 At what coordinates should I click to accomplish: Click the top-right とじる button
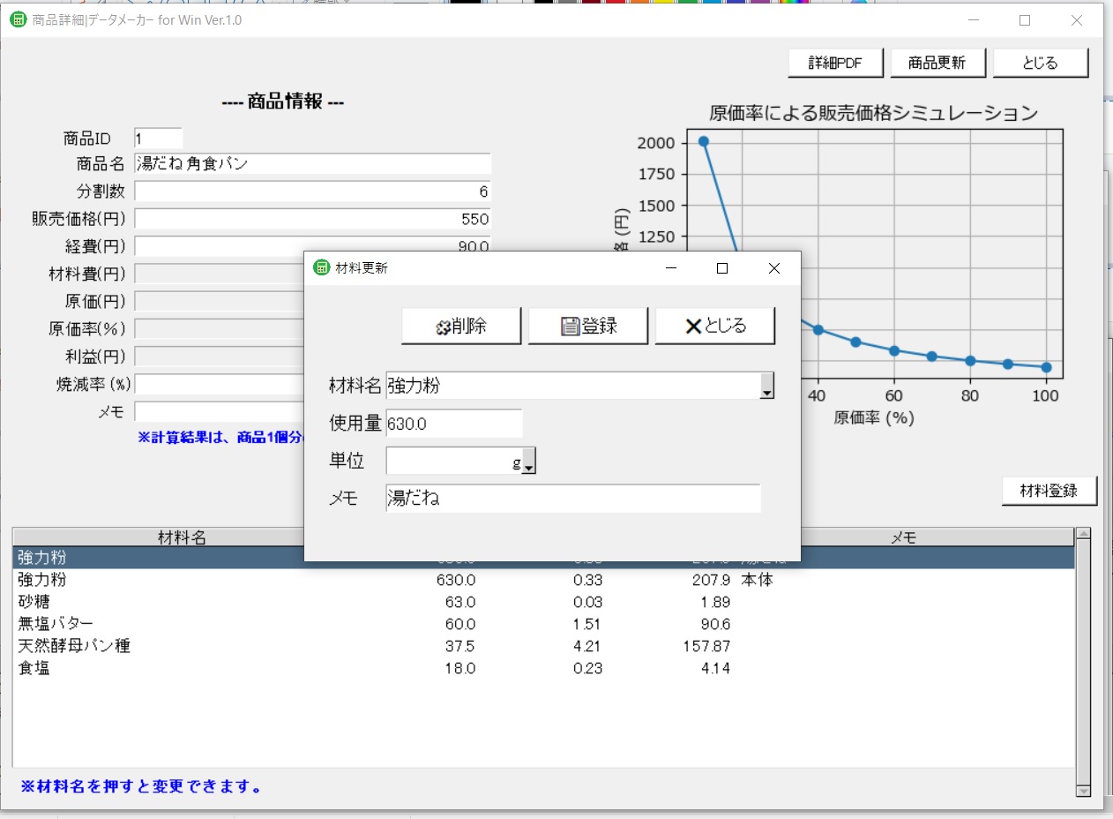coord(1041,64)
